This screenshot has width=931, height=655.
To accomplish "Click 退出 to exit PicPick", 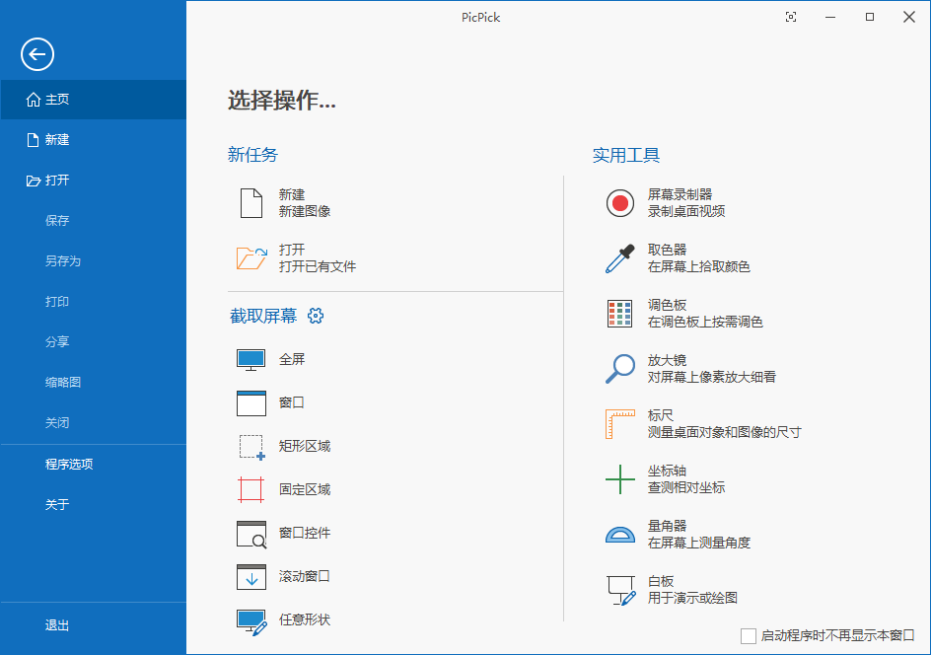I will point(56,625).
